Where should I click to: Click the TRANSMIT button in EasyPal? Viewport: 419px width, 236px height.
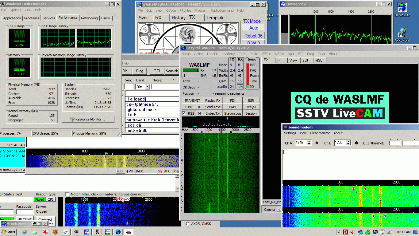tap(192, 100)
